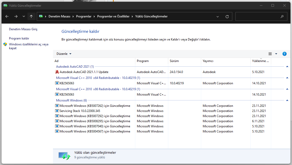Refresh the Yüklü Güncelleştirmeler list

(227, 16)
